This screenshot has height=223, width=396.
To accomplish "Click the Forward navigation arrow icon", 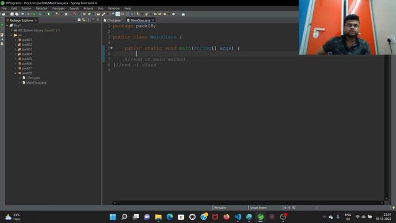I will (173, 14).
